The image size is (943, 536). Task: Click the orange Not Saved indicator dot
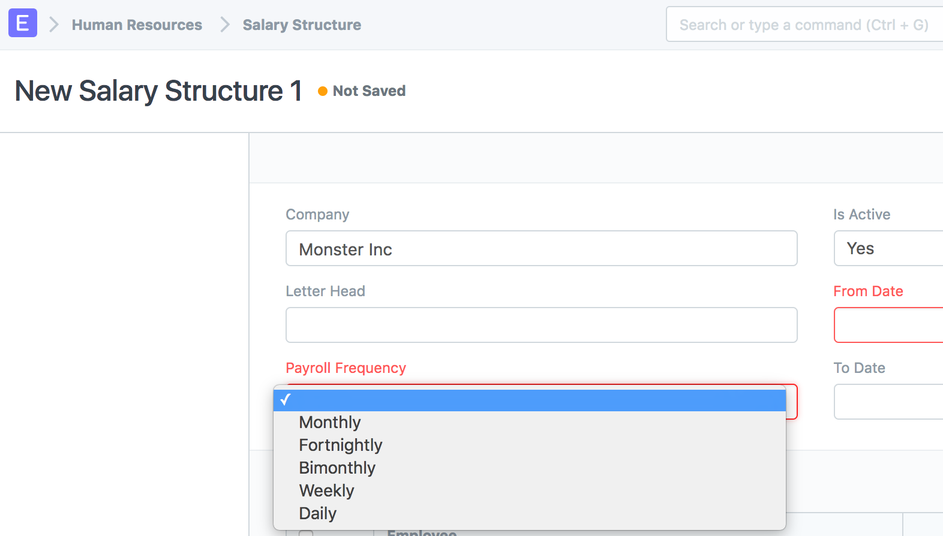323,91
